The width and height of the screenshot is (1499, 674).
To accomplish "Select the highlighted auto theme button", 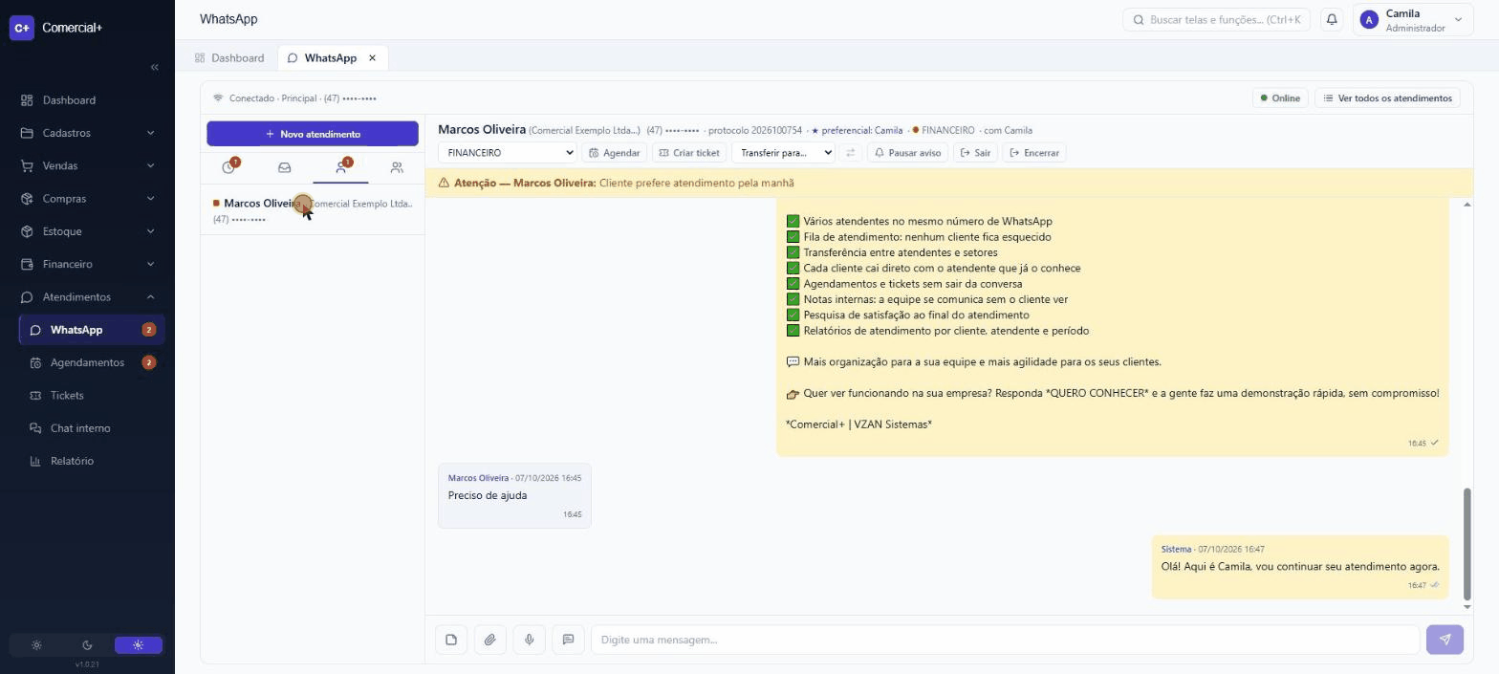I will click(x=138, y=645).
